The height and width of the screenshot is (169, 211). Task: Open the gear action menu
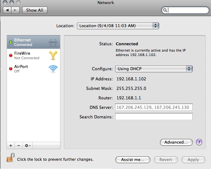[28, 146]
